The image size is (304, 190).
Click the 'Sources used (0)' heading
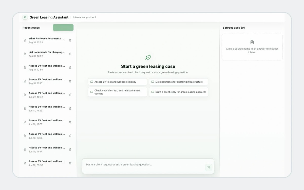coord(234,28)
